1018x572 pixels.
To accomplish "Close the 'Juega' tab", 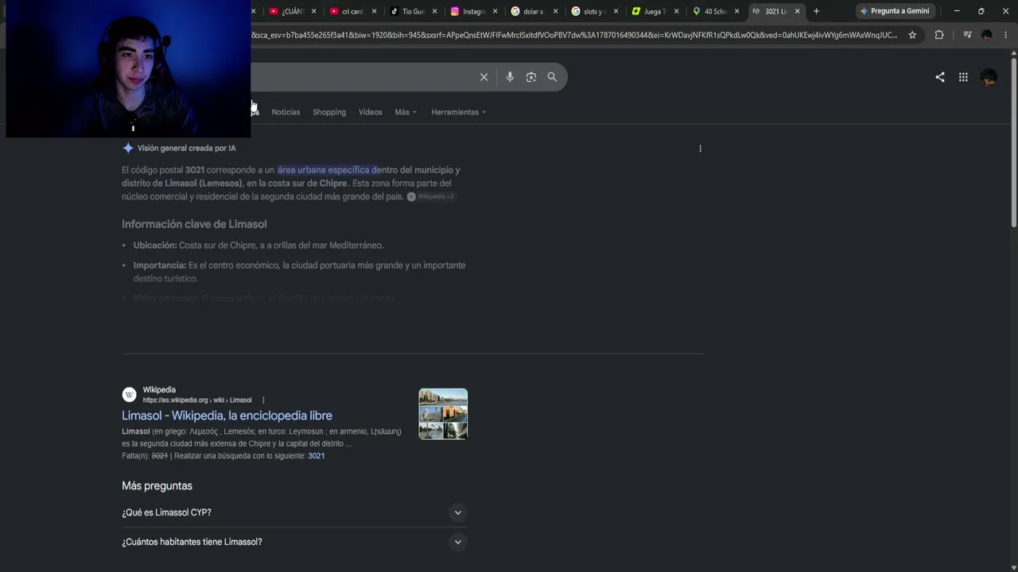I will coord(676,11).
